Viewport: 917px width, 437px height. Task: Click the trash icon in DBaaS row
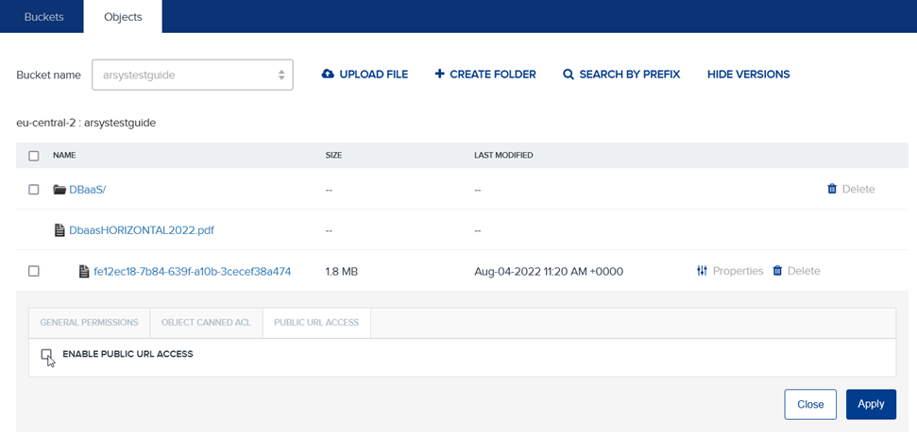832,189
